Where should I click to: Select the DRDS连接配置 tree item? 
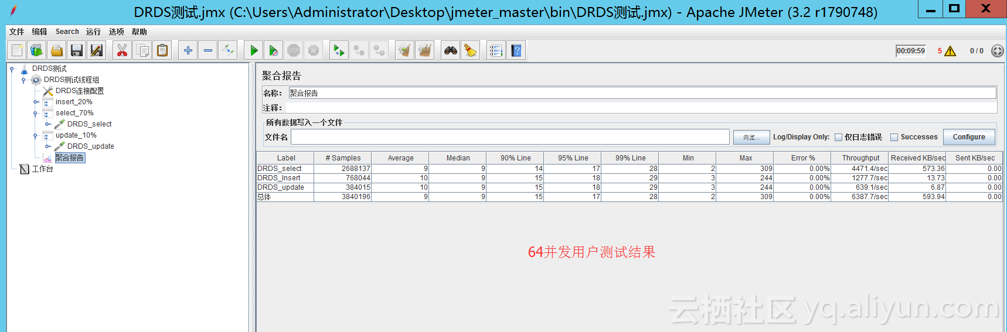coord(80,91)
